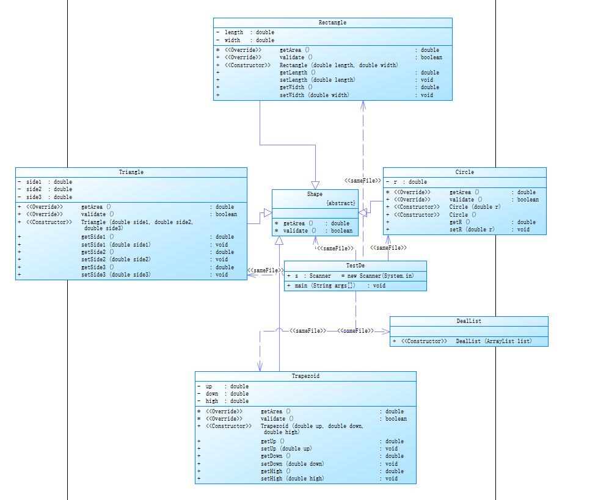Viewport: 609px width, 500px height.
Task: Select dependency arrowhead pointing into Trapezoid
Action: [x=260, y=367]
